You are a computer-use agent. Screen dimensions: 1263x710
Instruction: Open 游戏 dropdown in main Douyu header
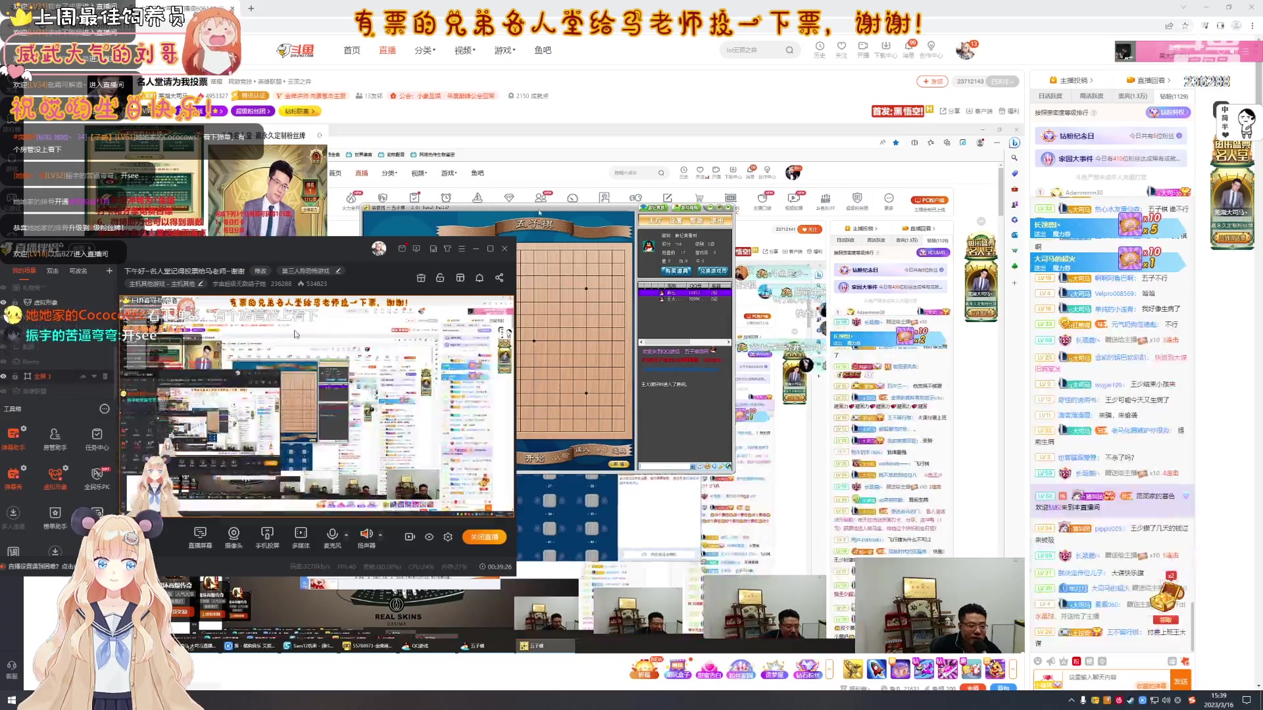pyautogui.click(x=505, y=50)
